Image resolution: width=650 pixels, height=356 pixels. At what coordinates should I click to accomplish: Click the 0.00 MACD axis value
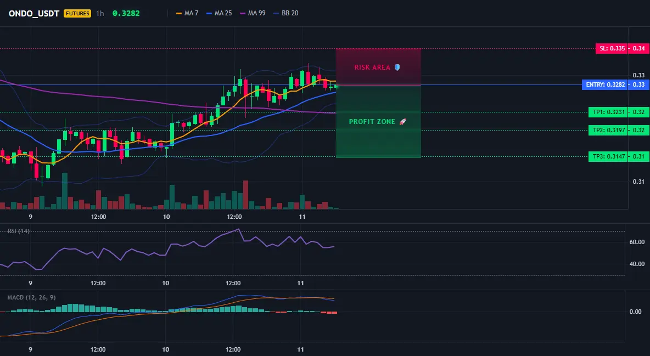[x=636, y=312]
